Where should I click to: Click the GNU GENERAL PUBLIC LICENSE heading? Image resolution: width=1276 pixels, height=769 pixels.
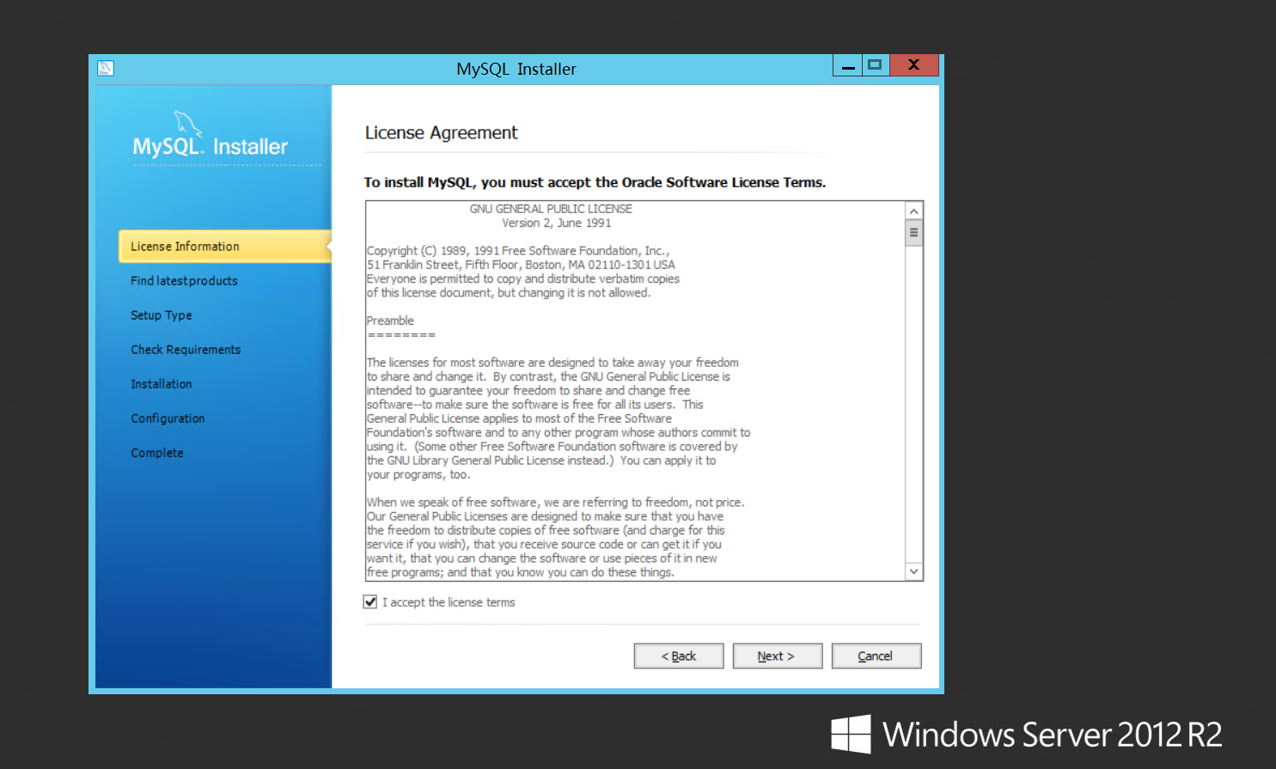[551, 209]
